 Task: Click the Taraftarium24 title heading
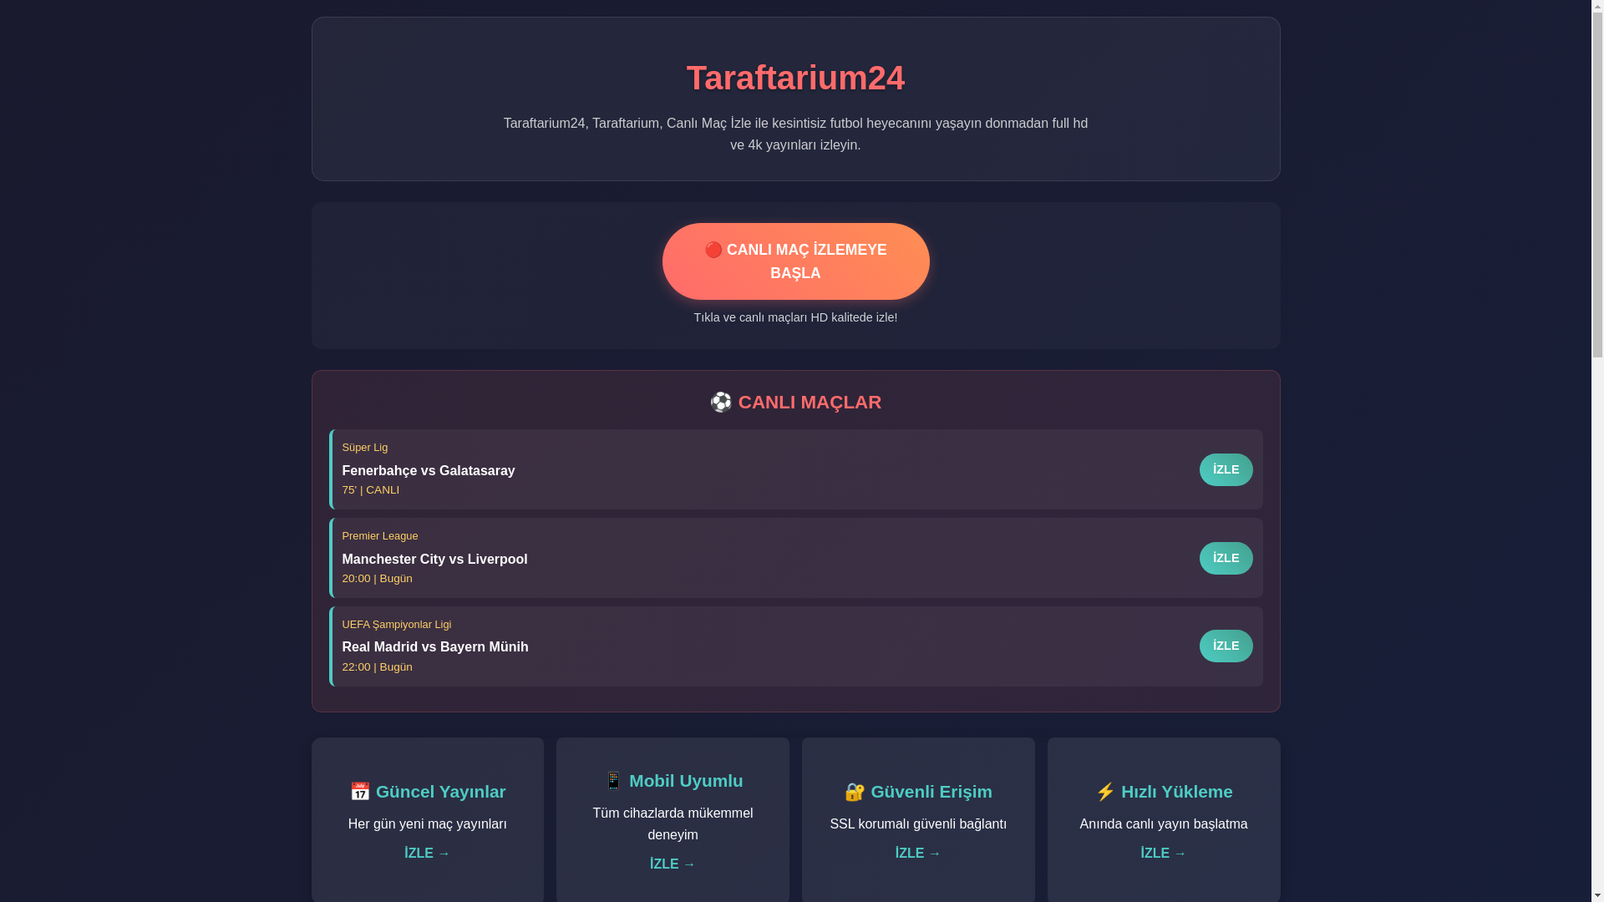tap(795, 78)
